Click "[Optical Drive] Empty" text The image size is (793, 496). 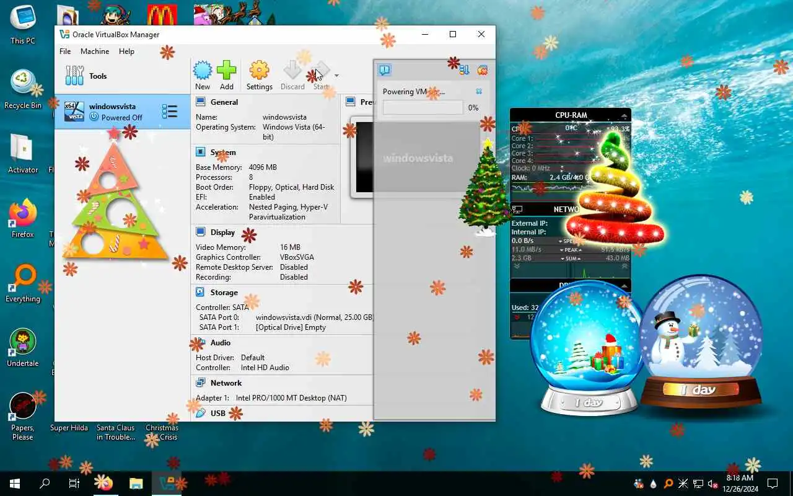(291, 327)
